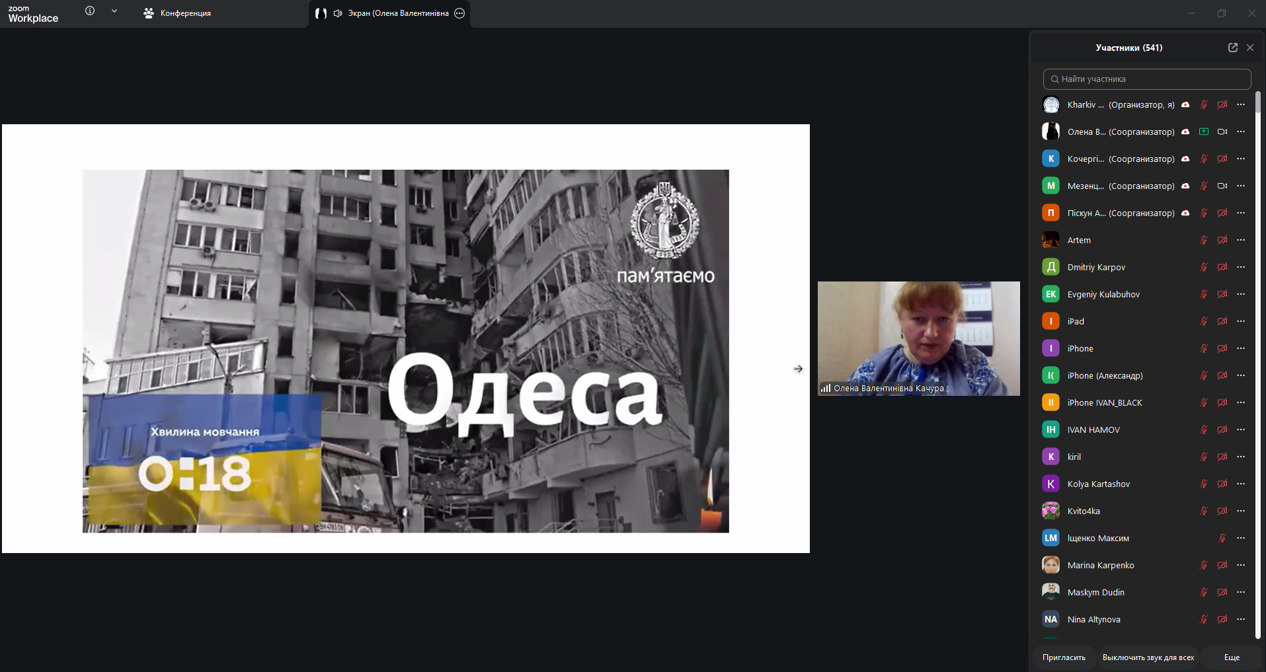Toggle video for Marina Karpenko

pyautogui.click(x=1222, y=565)
